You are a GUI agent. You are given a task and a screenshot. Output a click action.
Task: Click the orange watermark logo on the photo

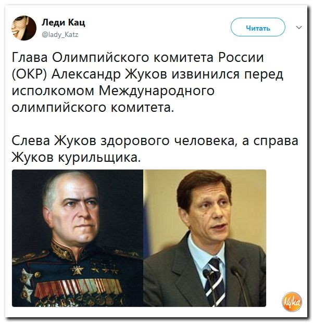coord(292,302)
